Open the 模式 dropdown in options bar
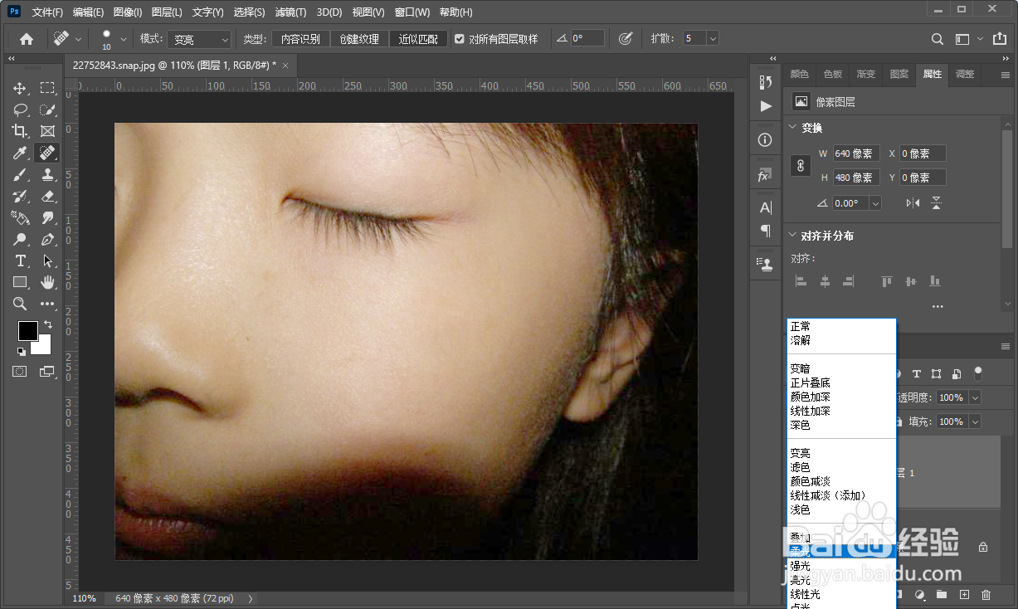 [x=200, y=39]
